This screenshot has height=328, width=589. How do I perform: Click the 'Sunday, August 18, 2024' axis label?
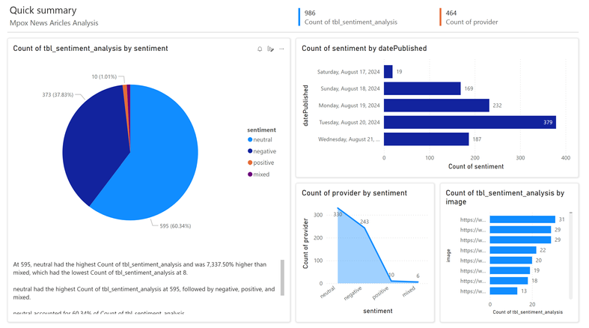pyautogui.click(x=350, y=88)
